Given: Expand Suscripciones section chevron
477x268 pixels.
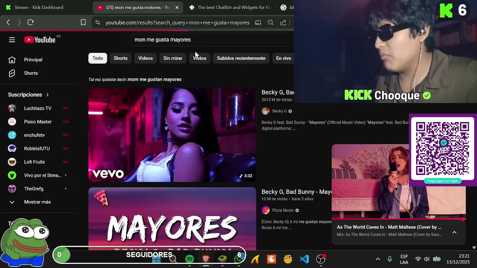Looking at the screenshot, I should 47,95.
